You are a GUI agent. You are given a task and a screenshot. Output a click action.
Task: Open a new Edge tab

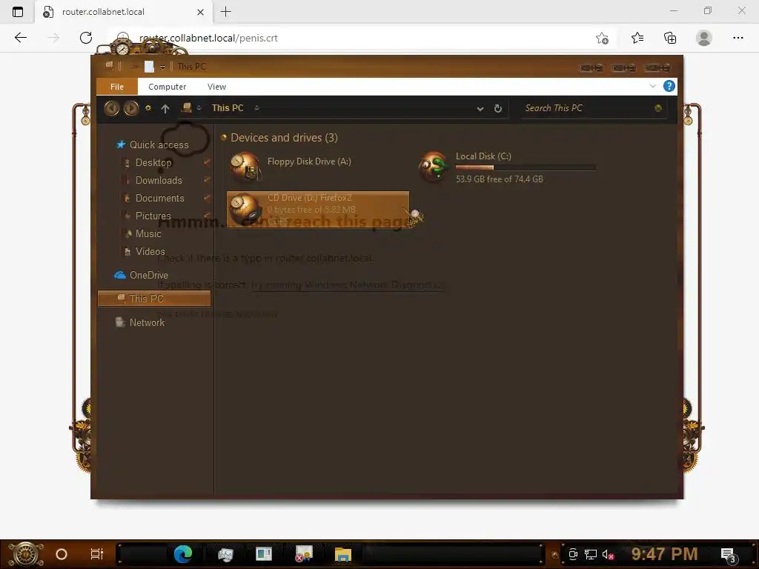coord(225,12)
